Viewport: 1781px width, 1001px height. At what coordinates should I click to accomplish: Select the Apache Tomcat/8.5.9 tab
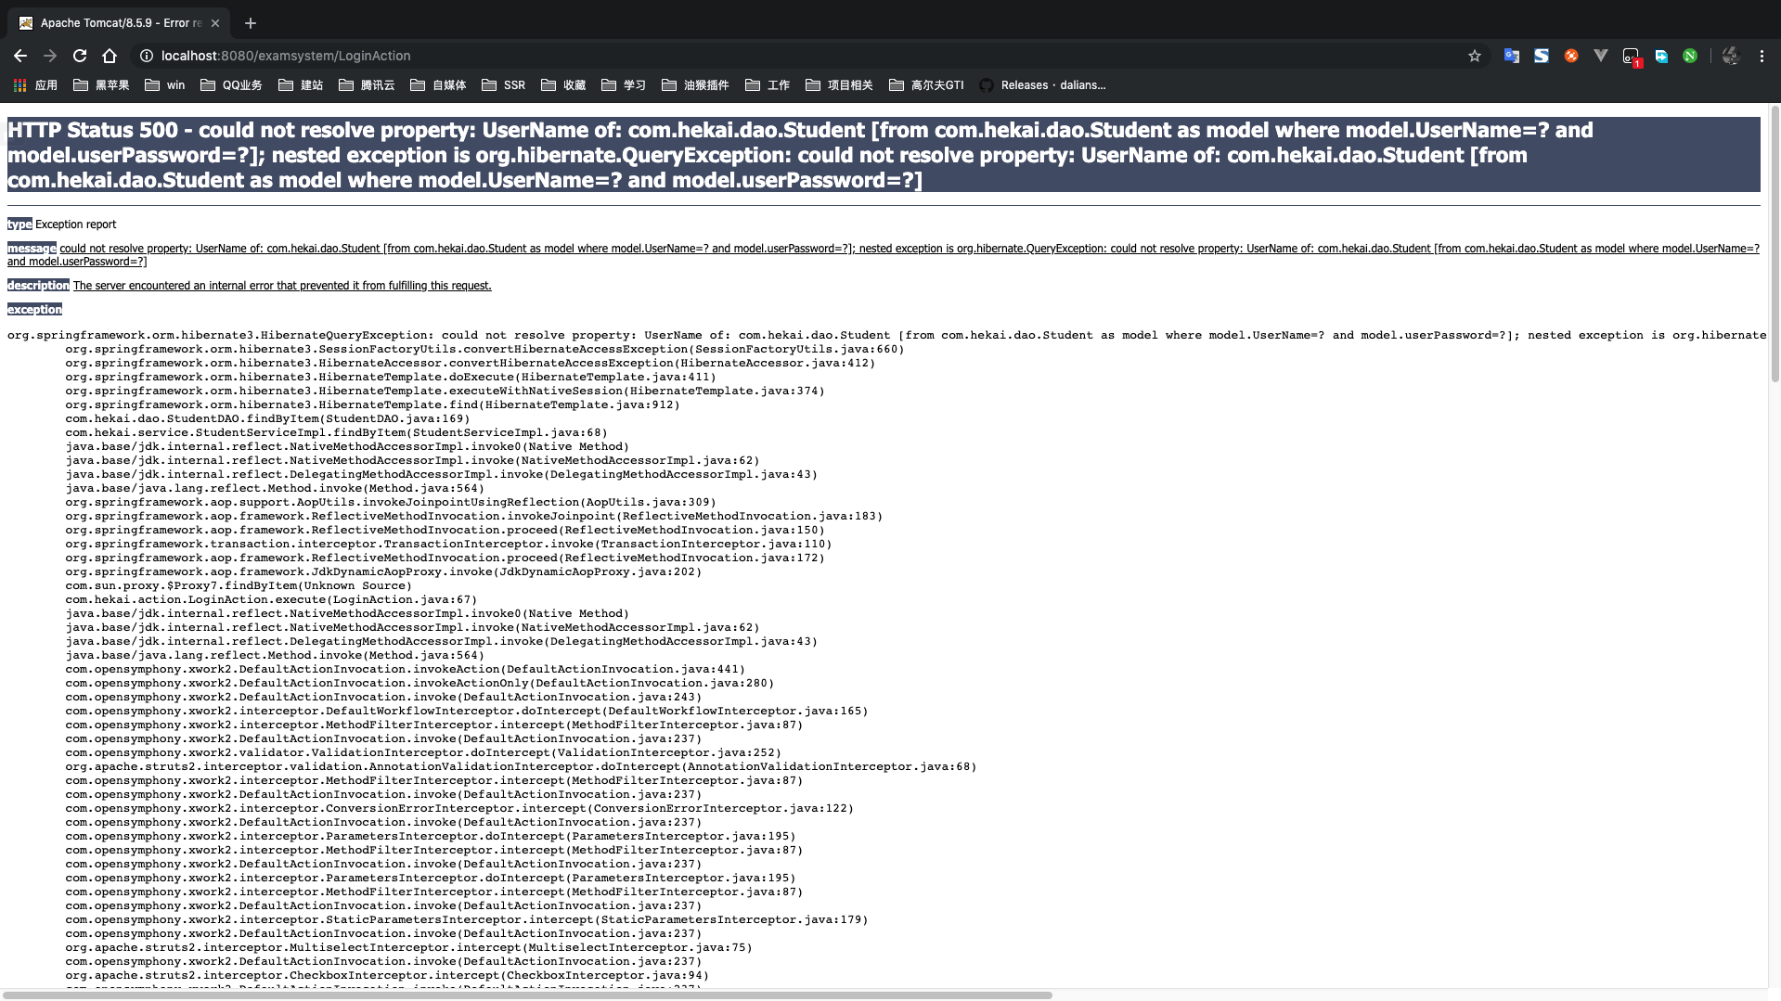coord(121,23)
